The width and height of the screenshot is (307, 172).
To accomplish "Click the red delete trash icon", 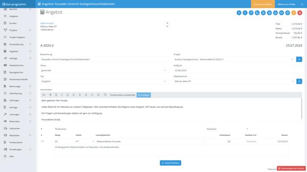I will pos(300,13).
